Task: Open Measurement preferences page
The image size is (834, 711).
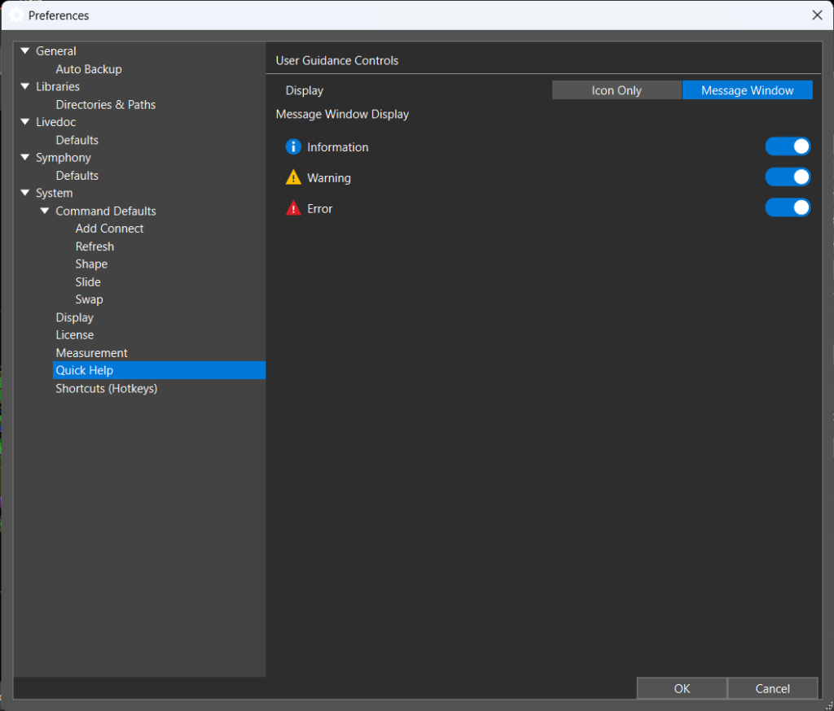Action: (91, 353)
